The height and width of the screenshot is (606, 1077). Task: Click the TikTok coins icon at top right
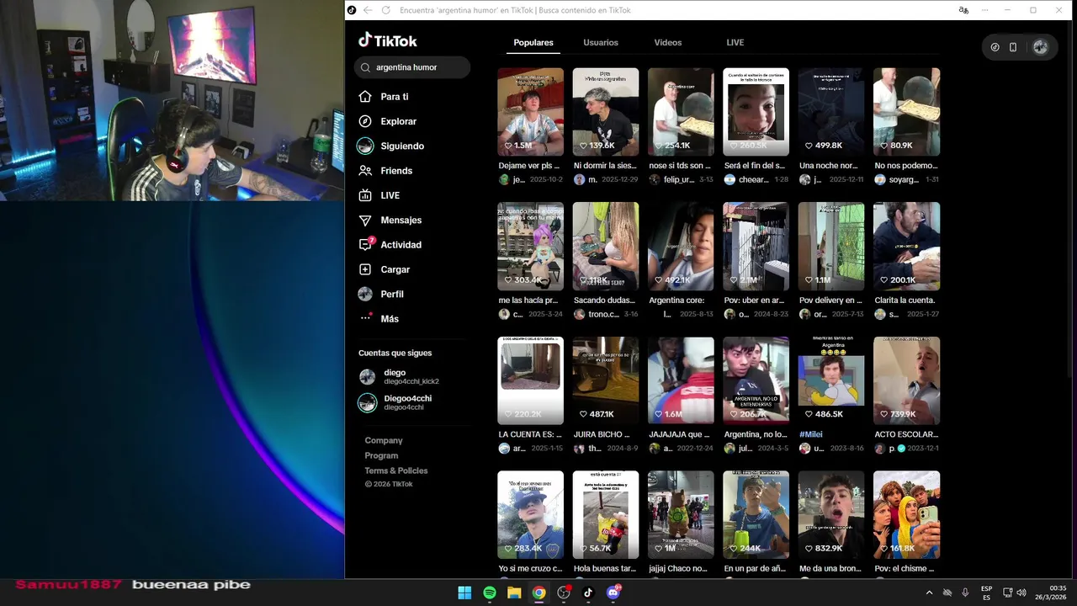(995, 47)
